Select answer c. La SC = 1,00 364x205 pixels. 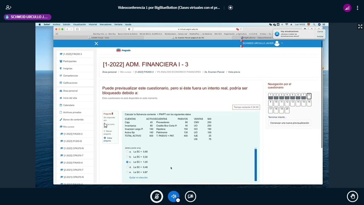(x=127, y=162)
